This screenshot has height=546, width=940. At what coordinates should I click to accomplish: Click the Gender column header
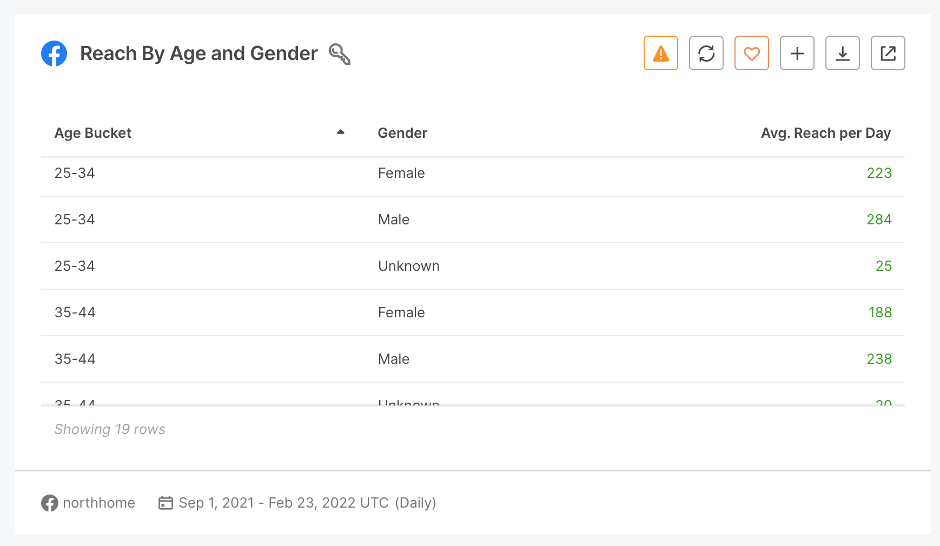pos(402,133)
